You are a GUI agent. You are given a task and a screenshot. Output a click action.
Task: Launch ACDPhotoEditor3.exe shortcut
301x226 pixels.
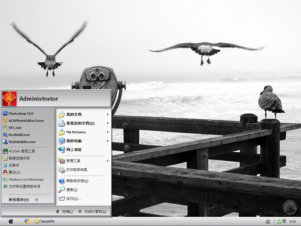coord(23,121)
